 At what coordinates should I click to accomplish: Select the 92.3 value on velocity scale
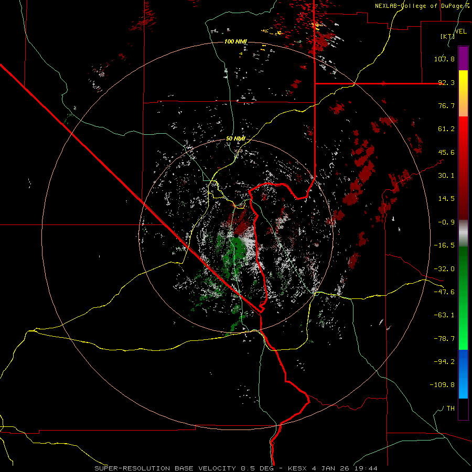click(446, 82)
